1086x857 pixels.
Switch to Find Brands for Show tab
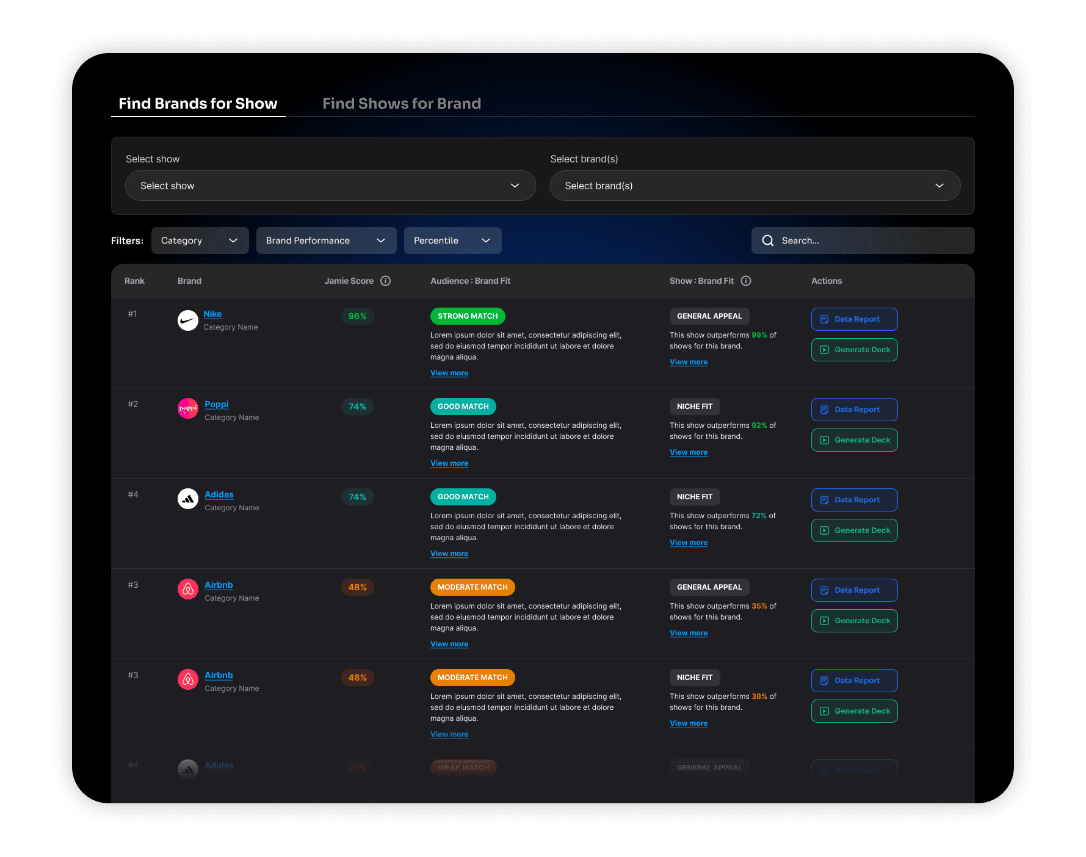[198, 103]
